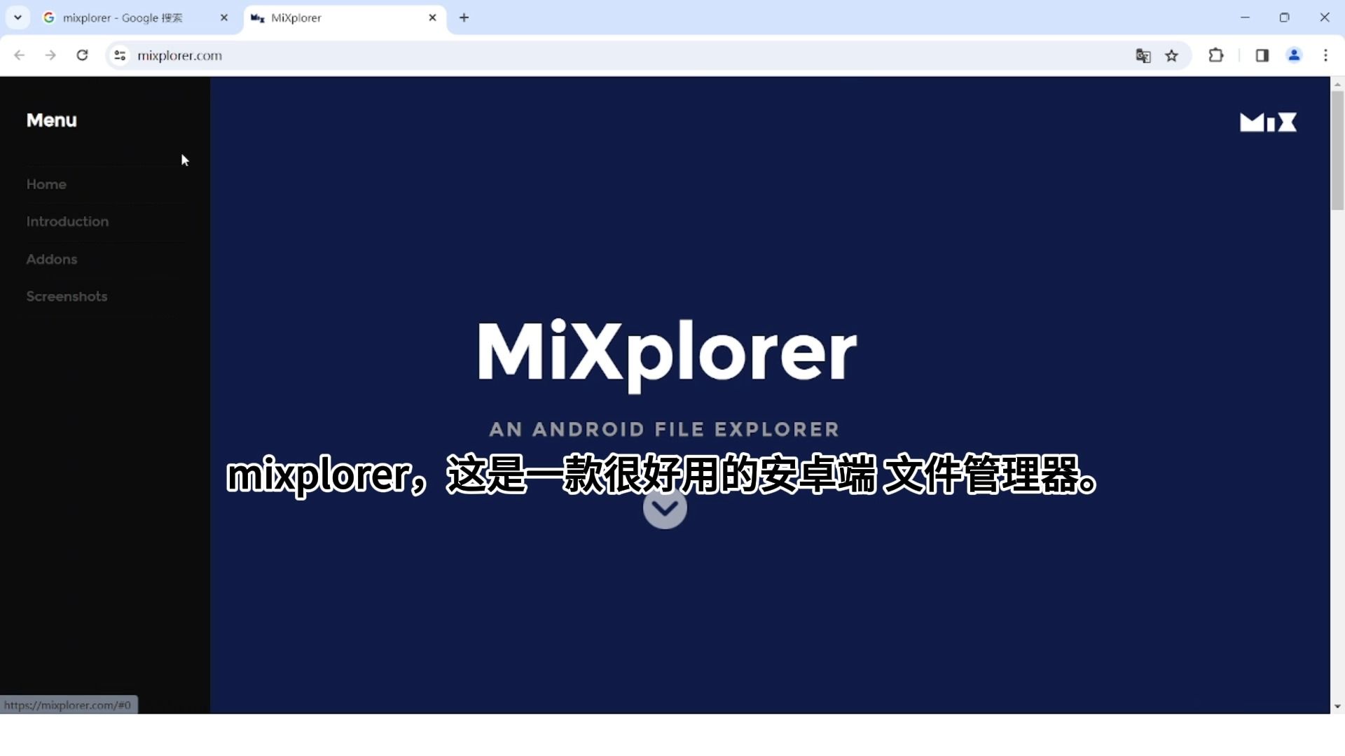
Task: Click the browser forward navigation arrow
Action: (x=51, y=55)
